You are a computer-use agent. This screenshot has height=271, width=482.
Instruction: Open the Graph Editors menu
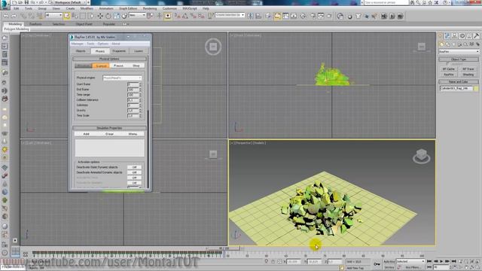click(x=128, y=8)
